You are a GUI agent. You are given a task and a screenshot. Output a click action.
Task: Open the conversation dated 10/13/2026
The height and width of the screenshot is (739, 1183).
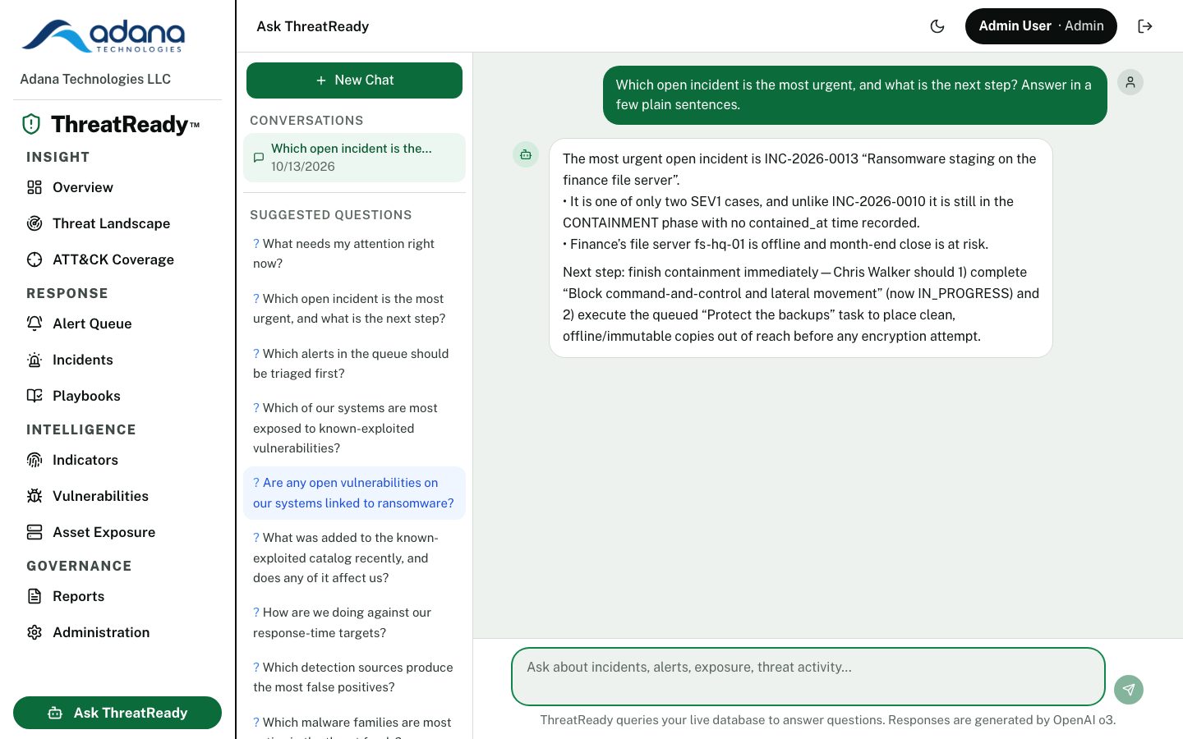[x=354, y=158]
